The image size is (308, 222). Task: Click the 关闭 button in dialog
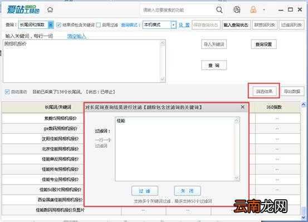[x=187, y=191]
